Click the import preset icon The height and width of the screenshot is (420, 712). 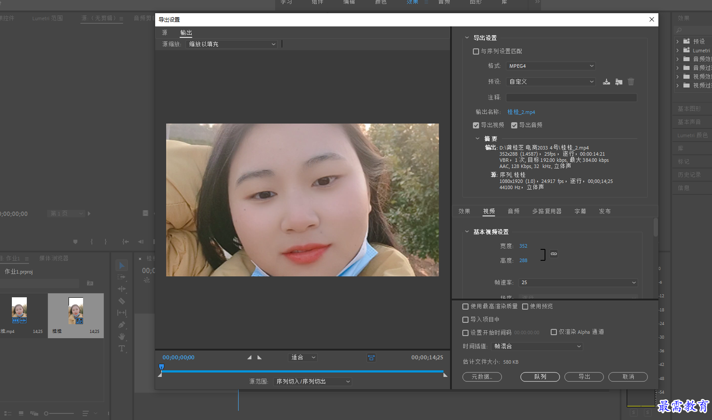pyautogui.click(x=619, y=82)
